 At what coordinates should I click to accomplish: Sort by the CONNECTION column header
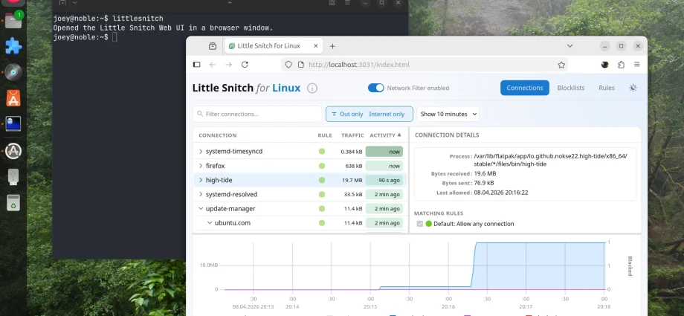tap(218, 135)
